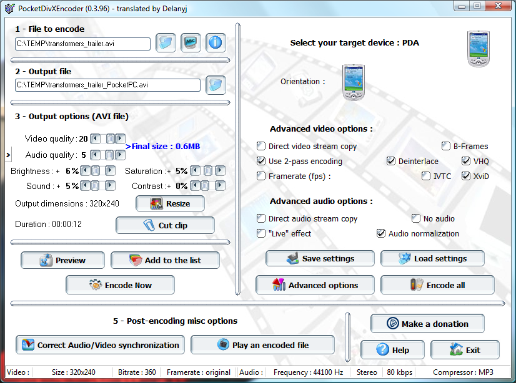Open the file information icon
516x383 pixels.
(216, 44)
